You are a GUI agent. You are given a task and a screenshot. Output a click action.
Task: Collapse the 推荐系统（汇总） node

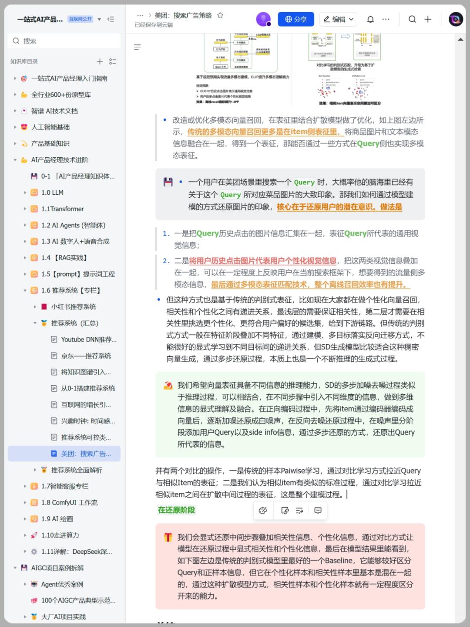pos(35,323)
